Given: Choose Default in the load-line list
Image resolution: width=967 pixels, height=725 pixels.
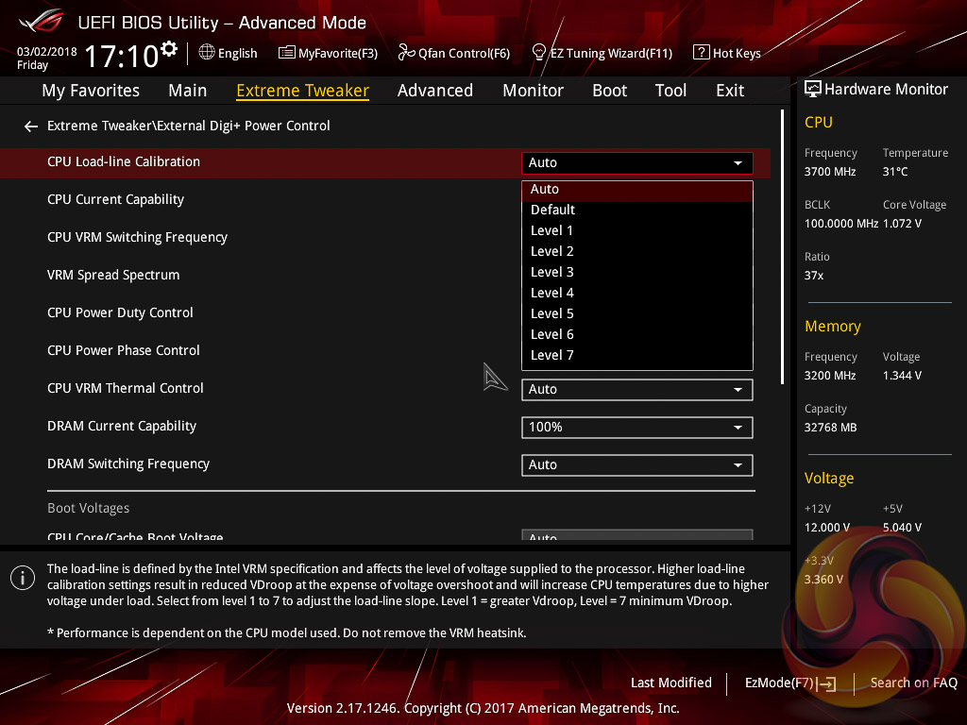Looking at the screenshot, I should tap(637, 210).
